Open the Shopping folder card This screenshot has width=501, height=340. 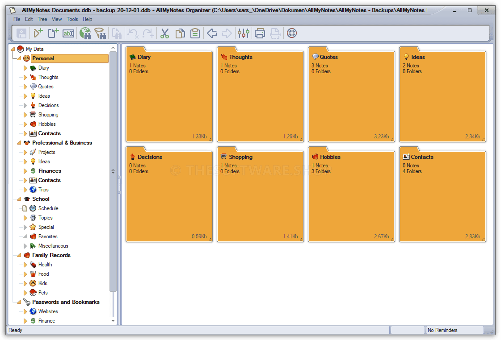coord(261,194)
